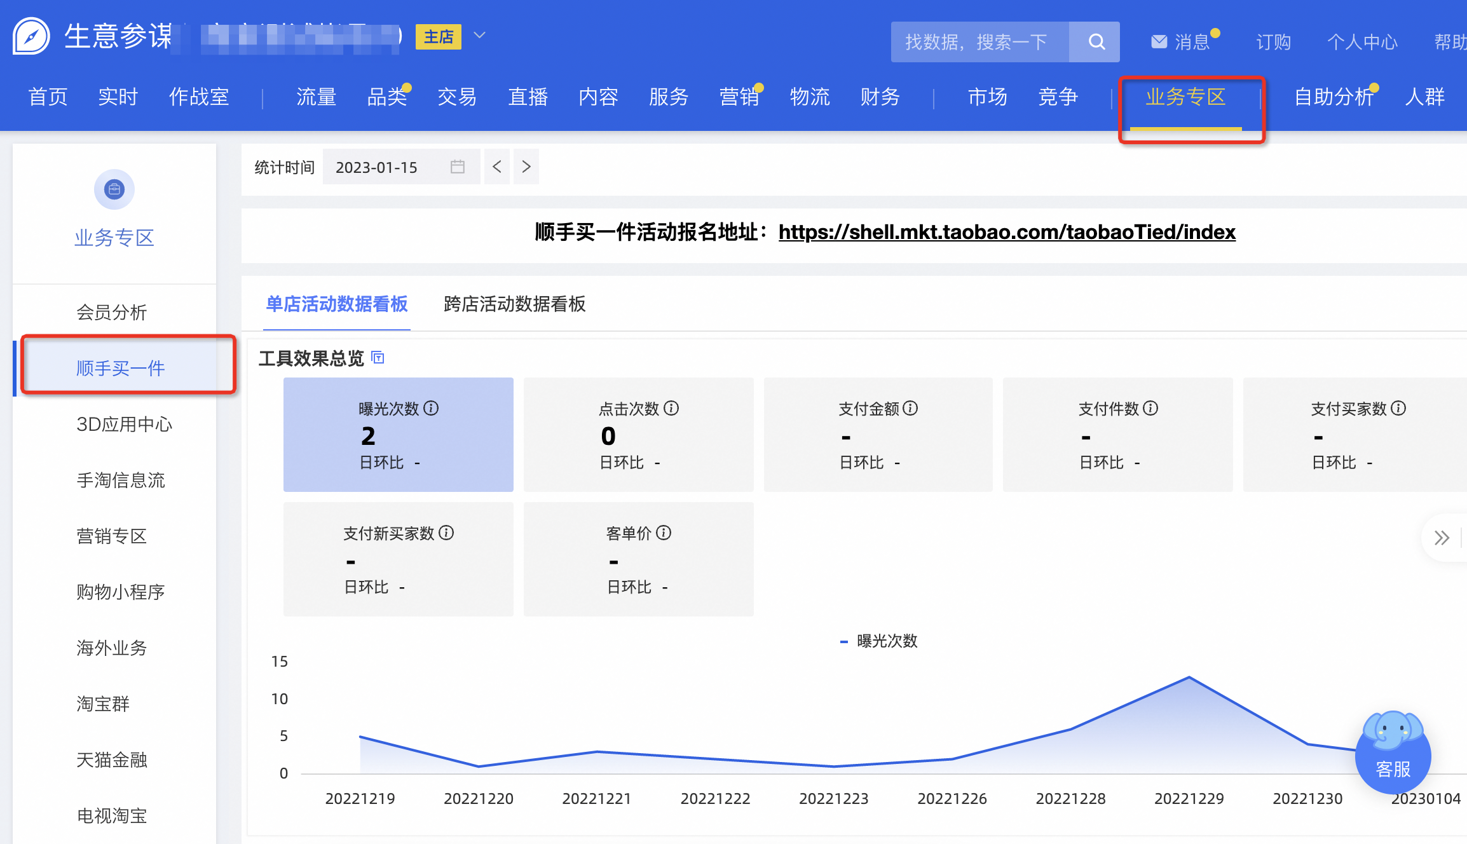
Task: Select the 点击次数 metric card
Action: 639,435
